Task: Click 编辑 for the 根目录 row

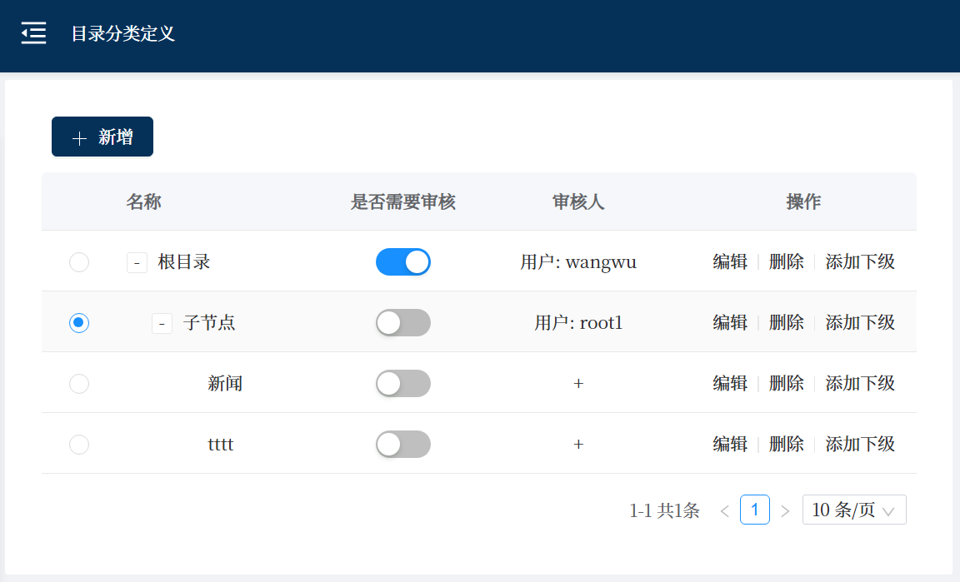Action: 730,261
